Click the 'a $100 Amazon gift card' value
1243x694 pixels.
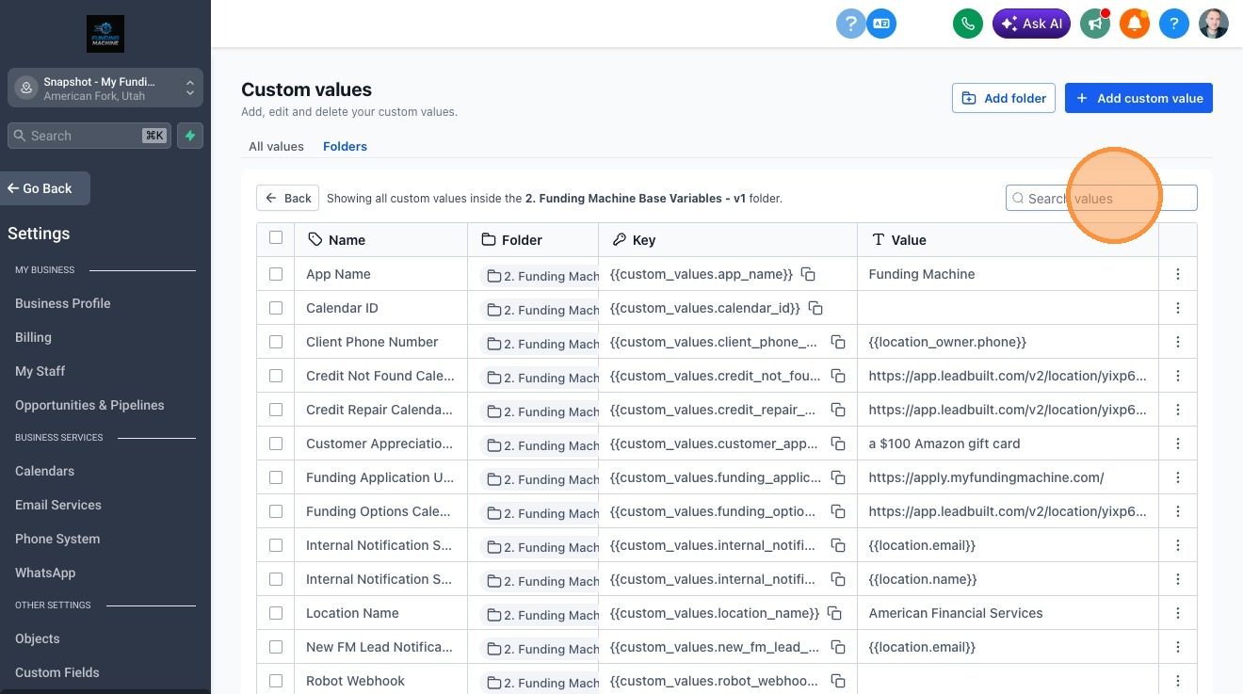tap(944, 444)
